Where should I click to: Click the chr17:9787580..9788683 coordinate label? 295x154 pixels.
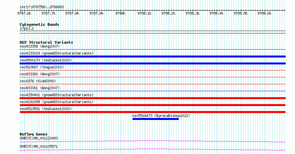(x=42, y=7)
